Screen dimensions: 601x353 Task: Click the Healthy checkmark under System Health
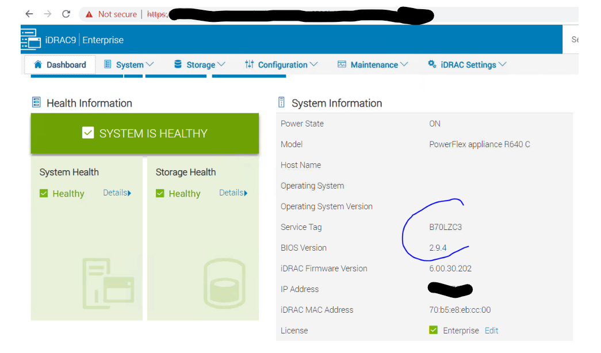(x=43, y=194)
